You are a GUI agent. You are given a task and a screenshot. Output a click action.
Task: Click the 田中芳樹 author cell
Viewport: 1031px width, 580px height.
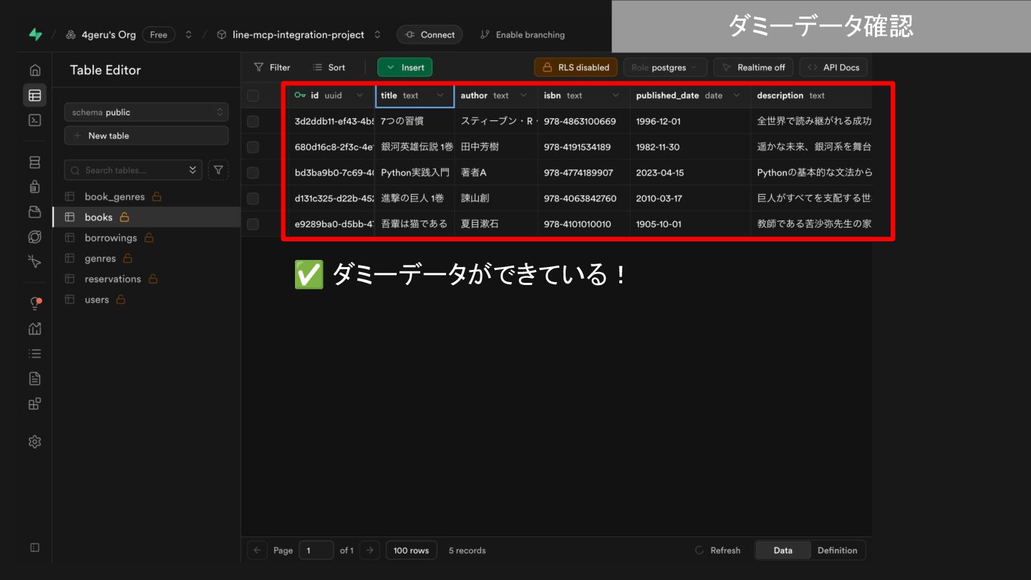(496, 147)
